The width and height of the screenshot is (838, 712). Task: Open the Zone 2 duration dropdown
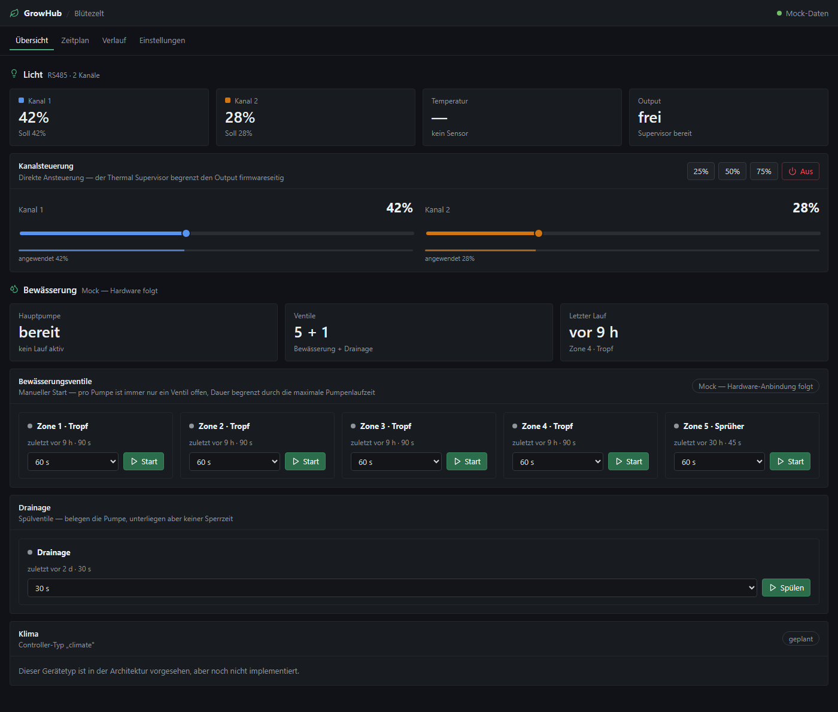tap(235, 462)
